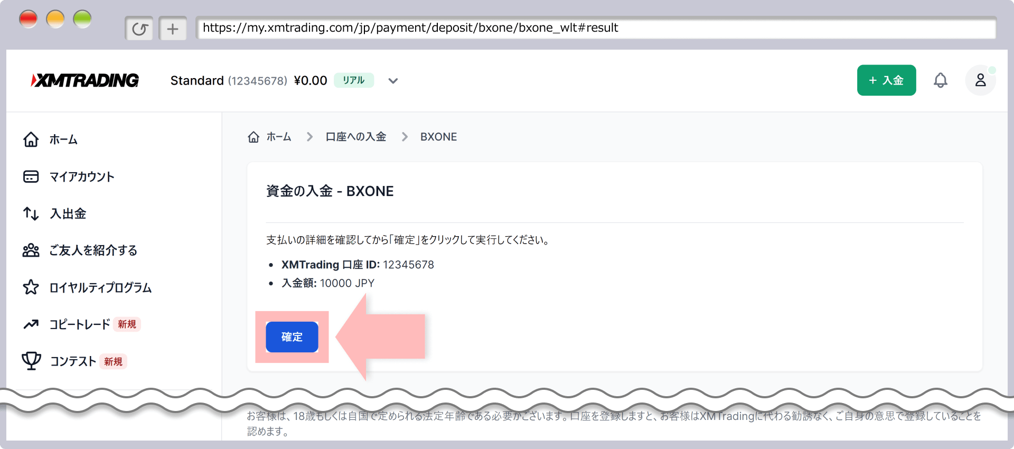Click the green 入金 deposit button
The image size is (1014, 449).
pyautogui.click(x=886, y=80)
